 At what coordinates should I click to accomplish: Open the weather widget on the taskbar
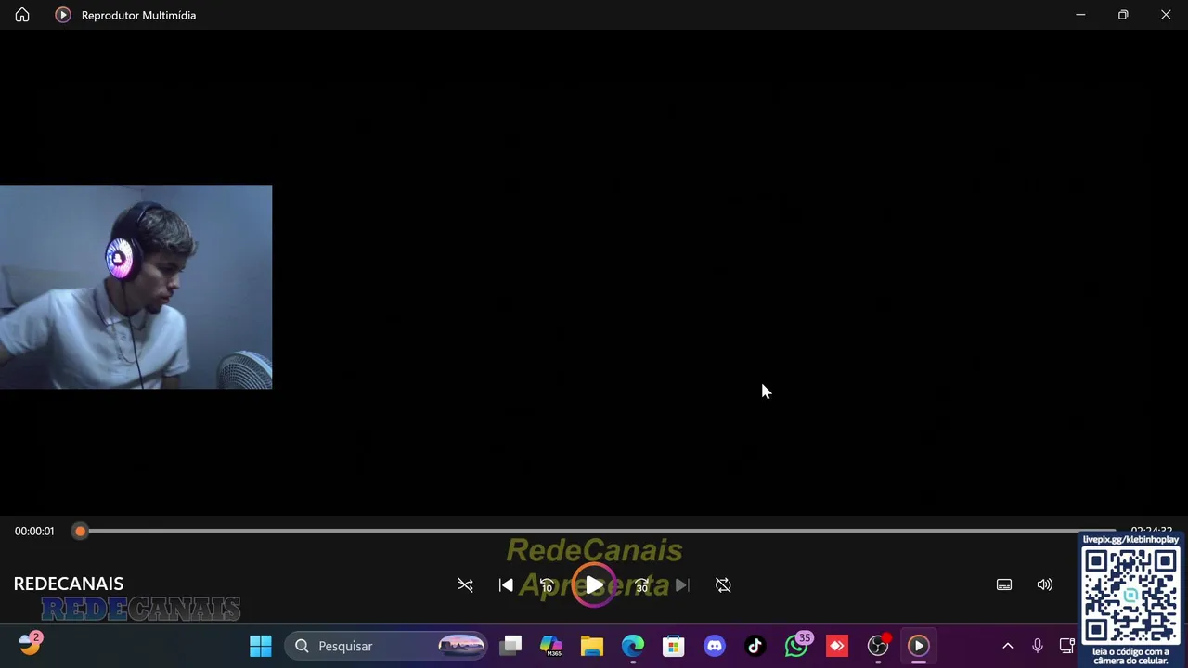click(x=30, y=644)
